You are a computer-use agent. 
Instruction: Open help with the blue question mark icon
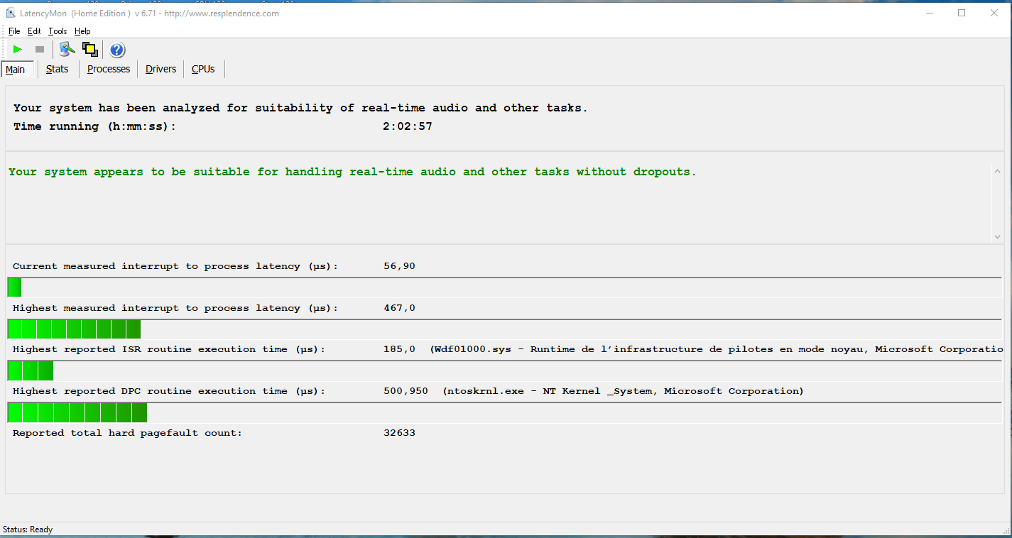tap(117, 50)
